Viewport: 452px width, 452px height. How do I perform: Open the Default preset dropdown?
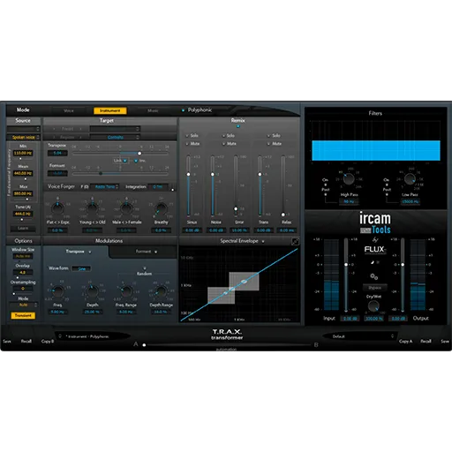(359, 336)
